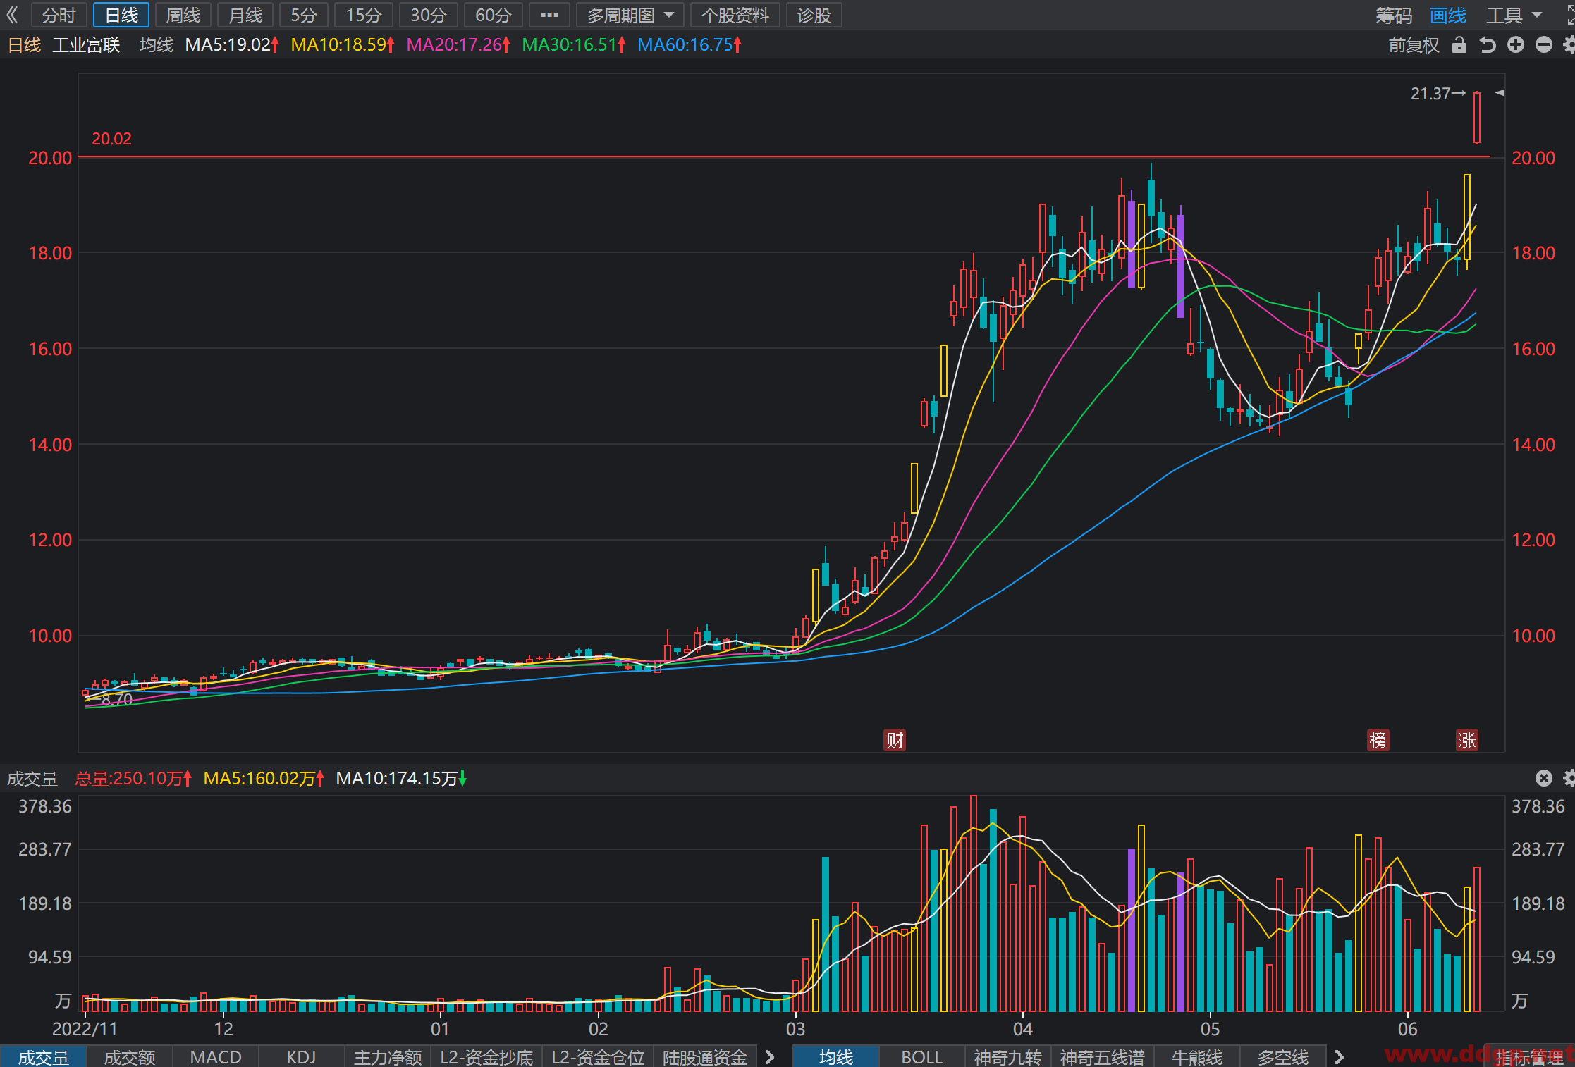Zoom out with the minus circle icon
Image resolution: width=1575 pixels, height=1067 pixels.
(x=1544, y=45)
